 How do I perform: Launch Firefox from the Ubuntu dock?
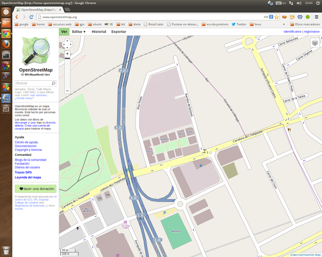click(x=6, y=44)
